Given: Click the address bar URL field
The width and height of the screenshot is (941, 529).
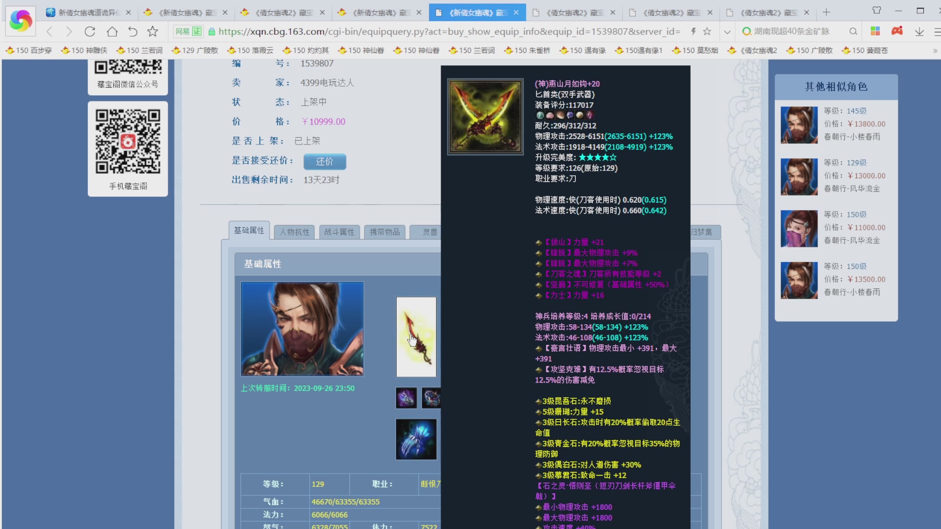Looking at the screenshot, I should [449, 32].
